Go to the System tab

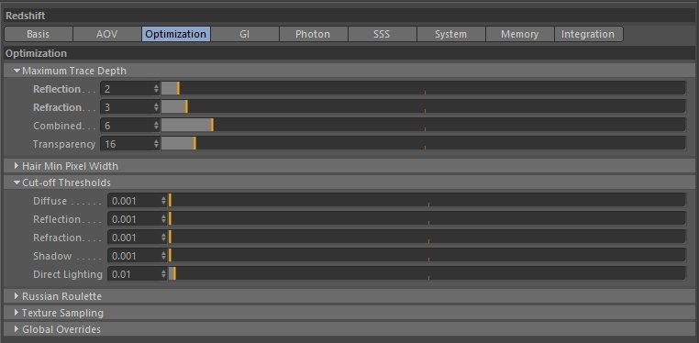click(451, 34)
